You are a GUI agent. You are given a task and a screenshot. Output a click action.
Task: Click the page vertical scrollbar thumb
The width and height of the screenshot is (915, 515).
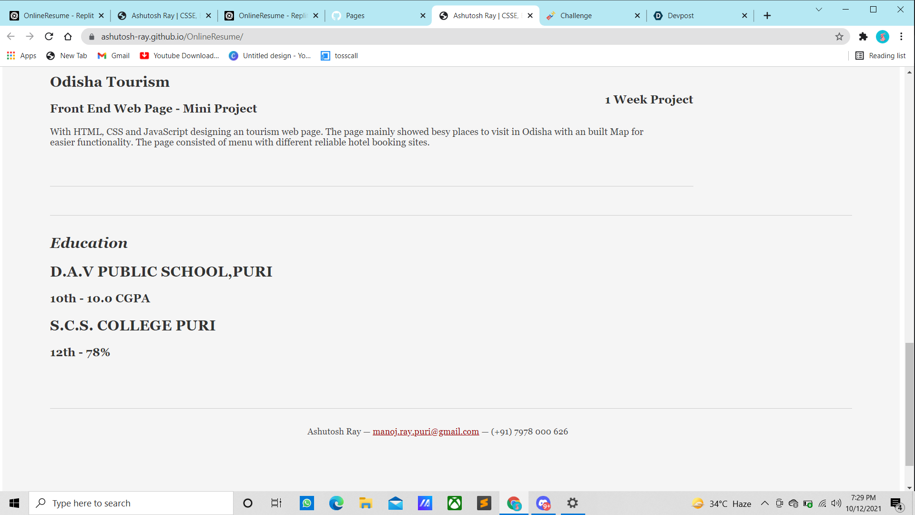pos(909,403)
